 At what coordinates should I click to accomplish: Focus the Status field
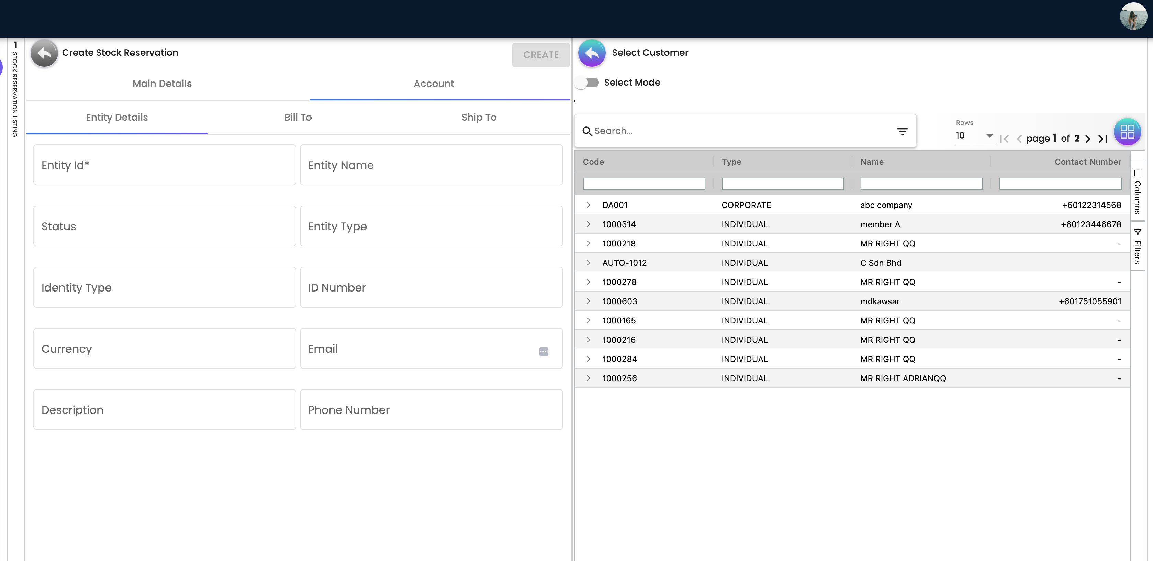pyautogui.click(x=165, y=226)
